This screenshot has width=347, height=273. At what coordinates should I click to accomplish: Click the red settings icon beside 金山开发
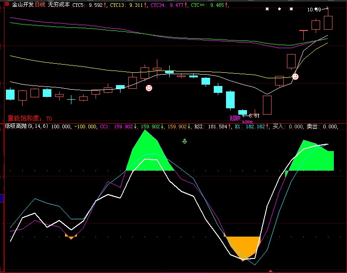pos(7,4)
